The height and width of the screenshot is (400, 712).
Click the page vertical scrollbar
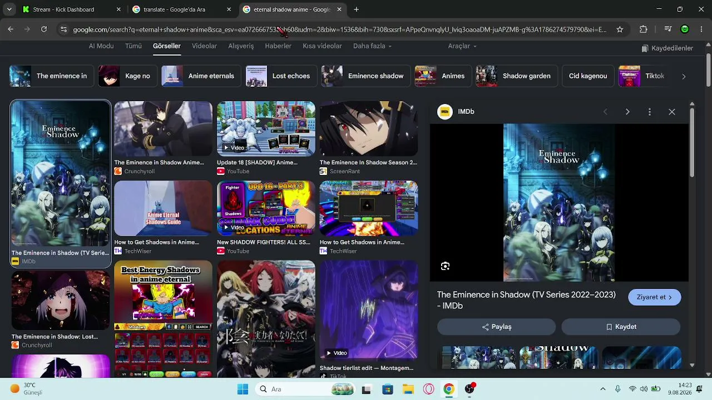pyautogui.click(x=708, y=70)
